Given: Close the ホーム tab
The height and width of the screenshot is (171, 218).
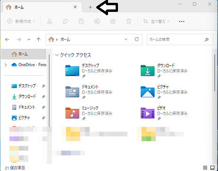Looking at the screenshot, I should click(75, 7).
